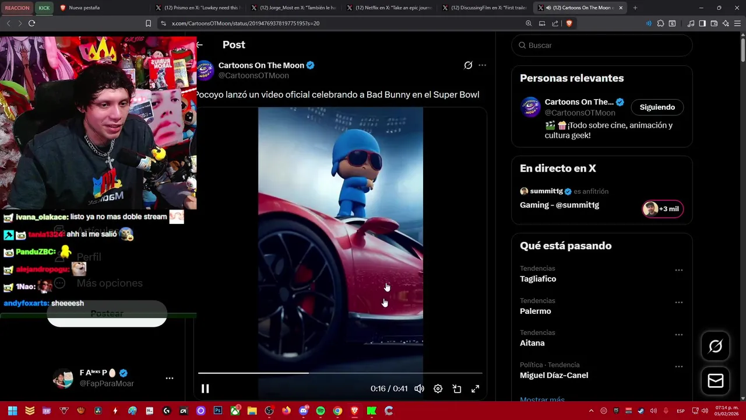746x420 pixels.
Task: Open account menu dots beside @FapParaMoar
Action: click(x=170, y=378)
